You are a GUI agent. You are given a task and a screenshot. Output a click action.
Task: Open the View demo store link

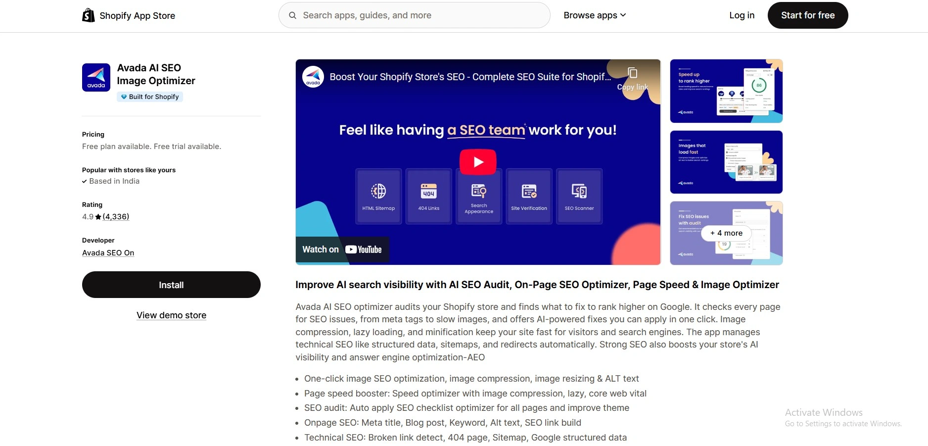pos(171,315)
